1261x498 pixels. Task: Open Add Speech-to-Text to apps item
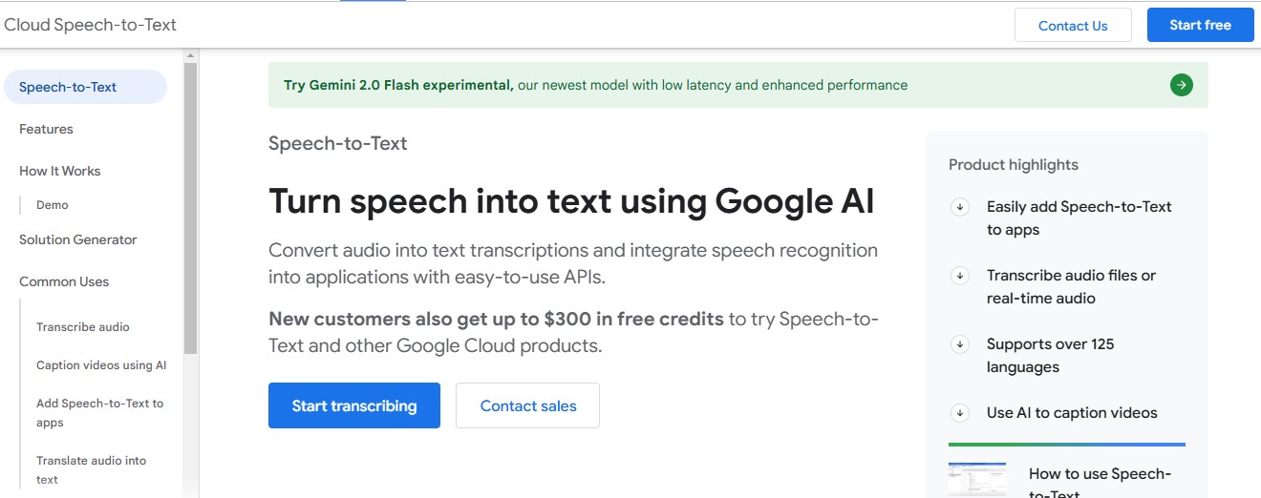[x=100, y=413]
